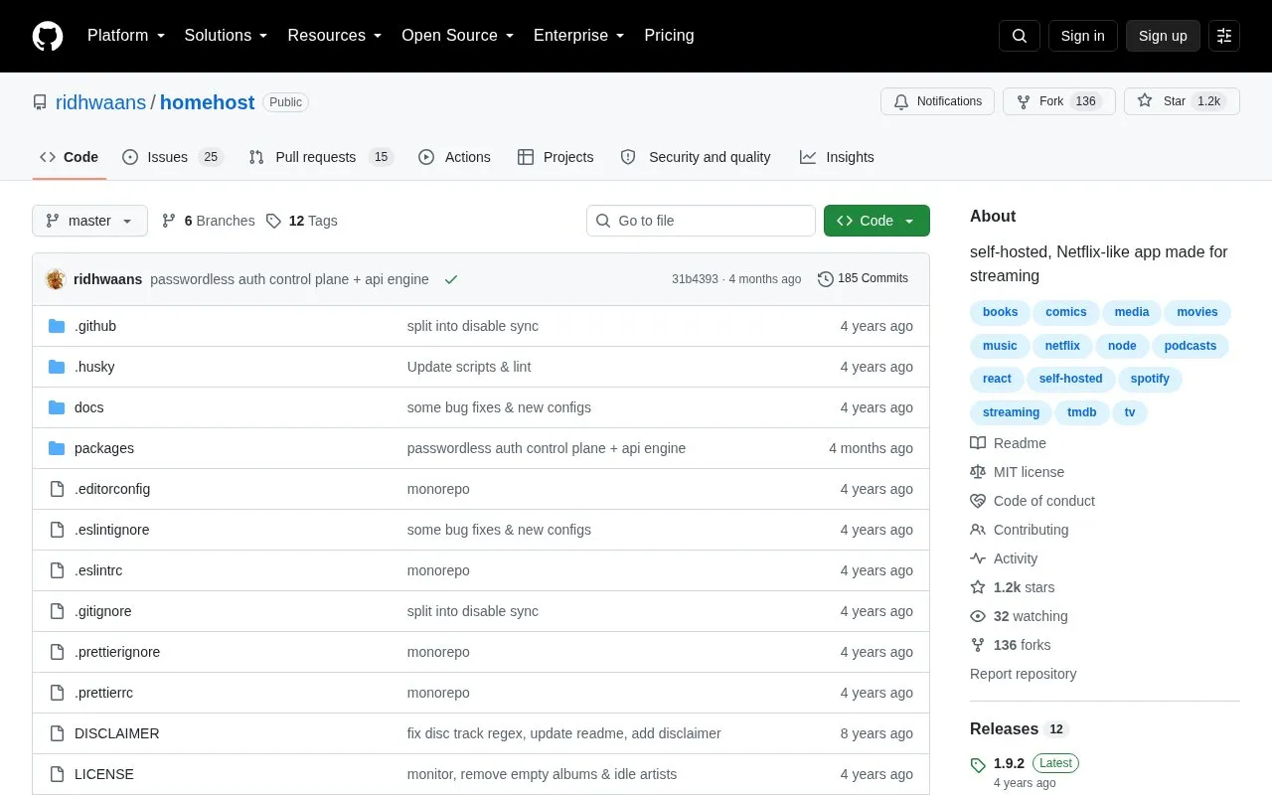Click the 31b4393 commit hash
Viewport: 1272px width, 795px height.
coord(695,279)
